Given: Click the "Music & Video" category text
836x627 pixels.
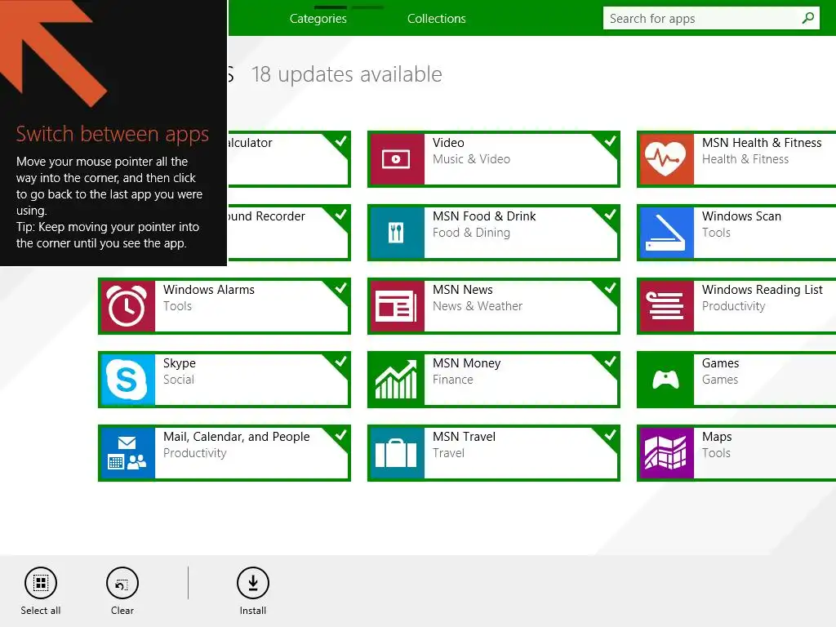Looking at the screenshot, I should tap(471, 159).
